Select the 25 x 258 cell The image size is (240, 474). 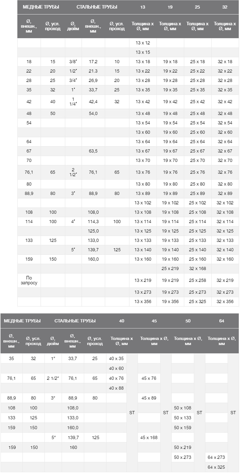pyautogui.click(x=197, y=280)
